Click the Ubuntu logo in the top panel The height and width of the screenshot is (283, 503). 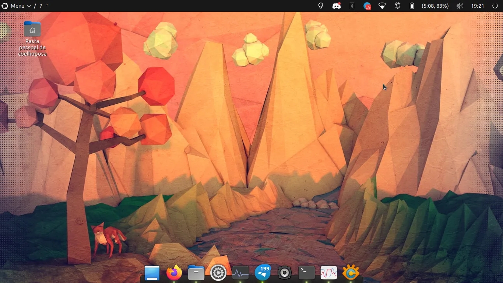pos(5,6)
